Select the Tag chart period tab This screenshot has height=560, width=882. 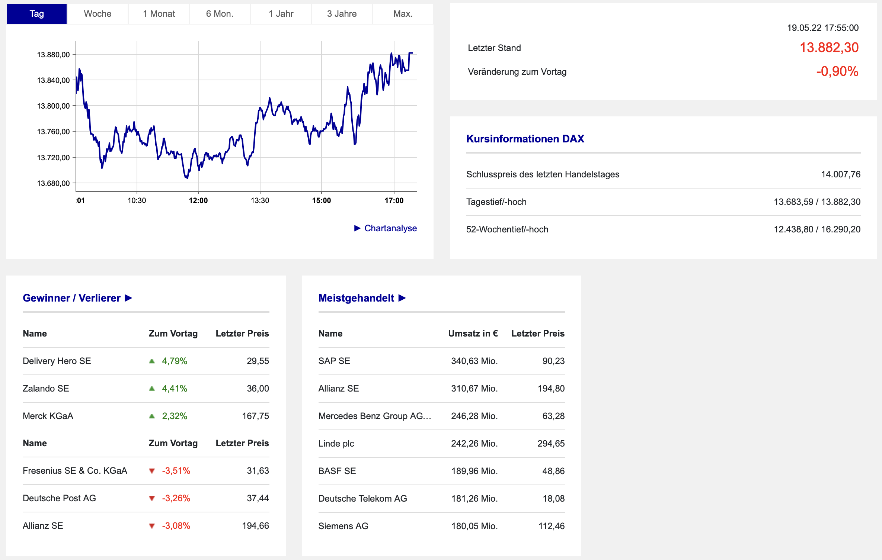(37, 14)
